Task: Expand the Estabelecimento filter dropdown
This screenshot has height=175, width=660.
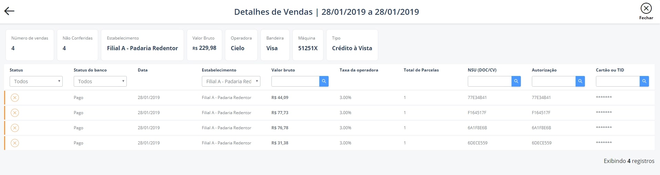Action: point(231,81)
